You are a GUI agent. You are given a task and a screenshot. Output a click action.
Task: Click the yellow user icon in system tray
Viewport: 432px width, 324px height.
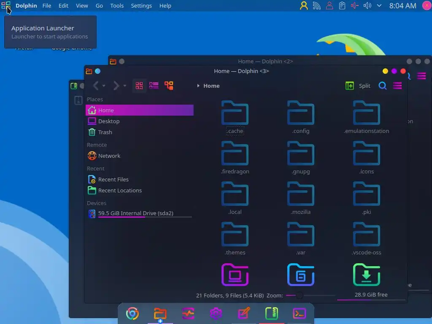click(x=304, y=5)
